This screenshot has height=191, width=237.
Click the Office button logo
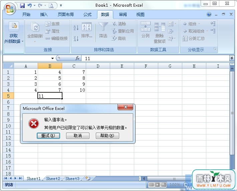10,9
